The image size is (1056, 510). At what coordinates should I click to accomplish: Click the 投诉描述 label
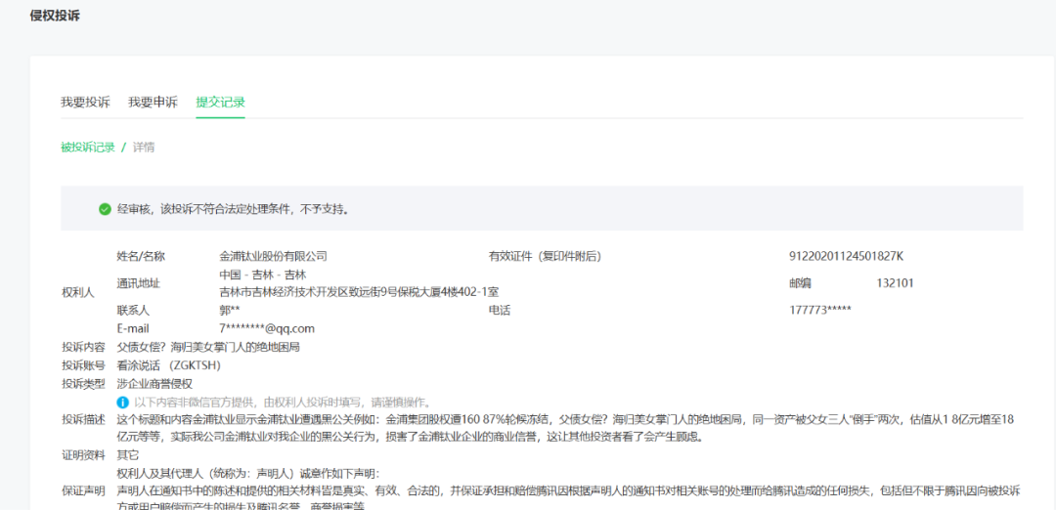[x=83, y=420]
